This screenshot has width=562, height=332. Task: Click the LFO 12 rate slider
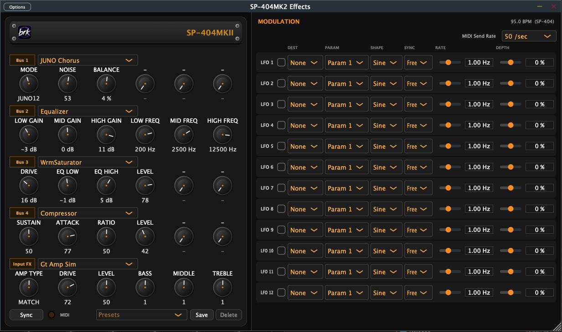coord(449,292)
